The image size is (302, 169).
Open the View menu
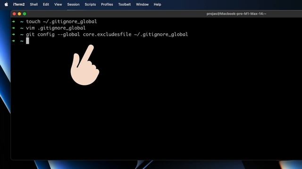pos(58,4)
